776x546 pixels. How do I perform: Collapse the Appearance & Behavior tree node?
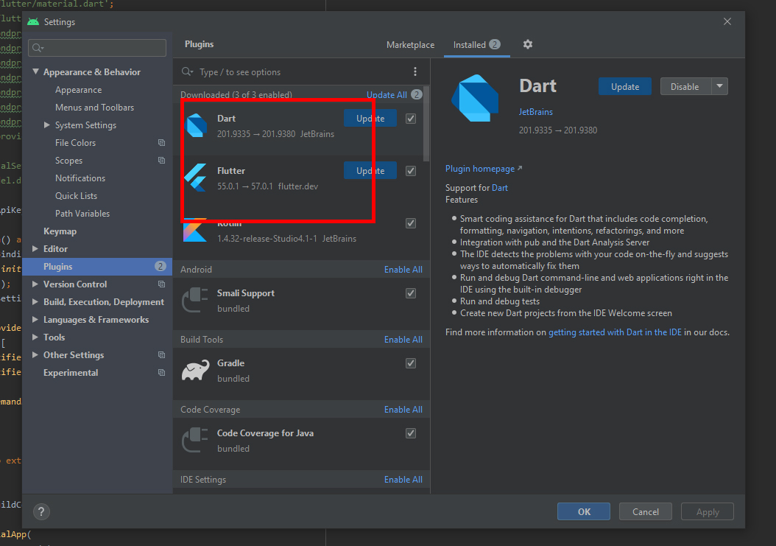point(36,72)
